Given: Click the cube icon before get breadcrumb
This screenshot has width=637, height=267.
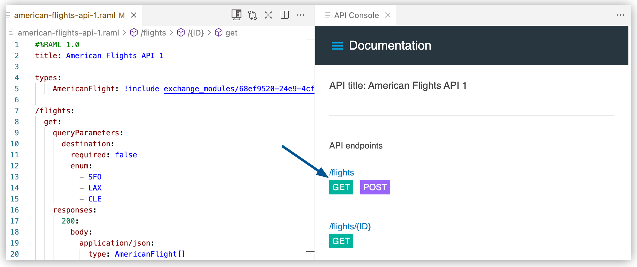Looking at the screenshot, I should pyautogui.click(x=218, y=32).
